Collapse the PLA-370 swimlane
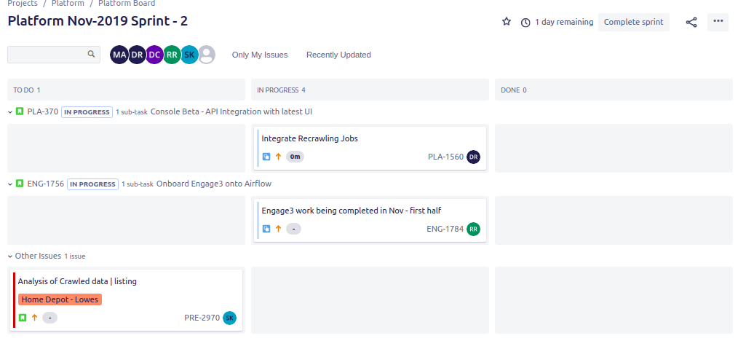 tap(10, 112)
